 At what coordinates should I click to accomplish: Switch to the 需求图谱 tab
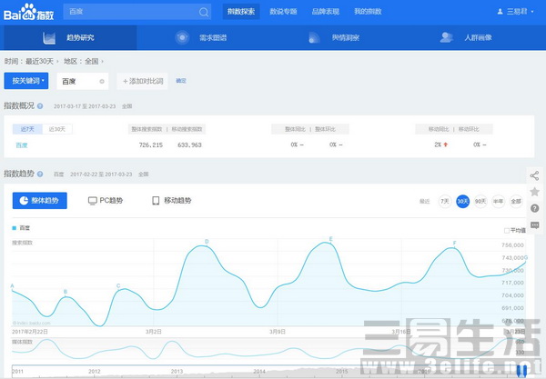point(213,37)
